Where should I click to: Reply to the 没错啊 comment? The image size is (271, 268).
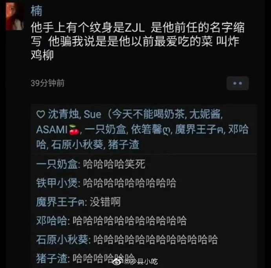point(105,202)
